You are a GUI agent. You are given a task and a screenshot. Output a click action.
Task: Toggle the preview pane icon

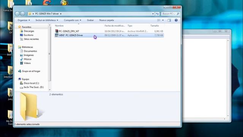(x=169, y=20)
